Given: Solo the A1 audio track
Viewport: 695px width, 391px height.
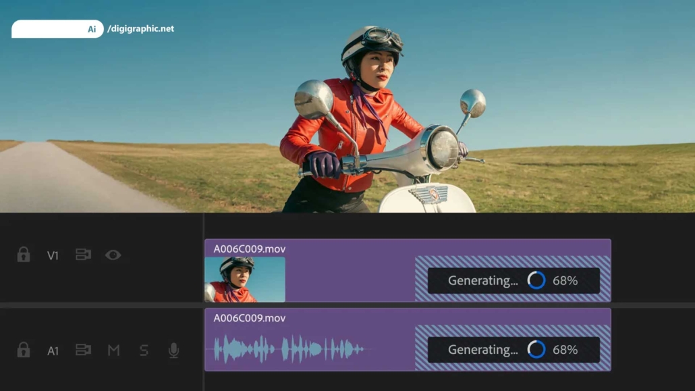Looking at the screenshot, I should pyautogui.click(x=144, y=350).
